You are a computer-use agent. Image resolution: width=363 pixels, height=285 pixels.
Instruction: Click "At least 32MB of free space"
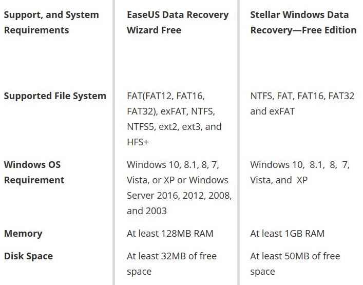[171, 263]
